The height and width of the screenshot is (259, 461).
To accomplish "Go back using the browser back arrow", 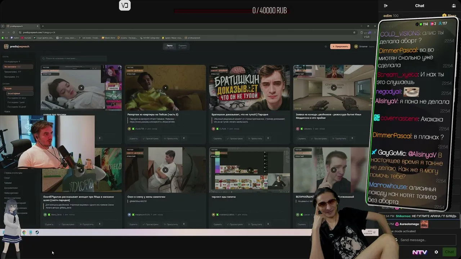I will point(3,32).
